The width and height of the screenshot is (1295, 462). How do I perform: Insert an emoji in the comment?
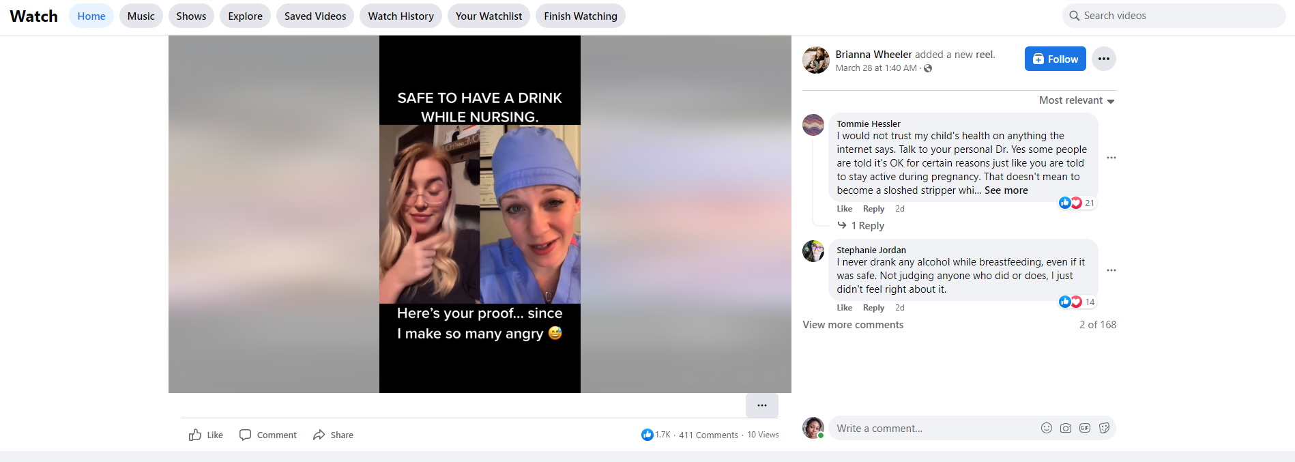pos(1047,428)
